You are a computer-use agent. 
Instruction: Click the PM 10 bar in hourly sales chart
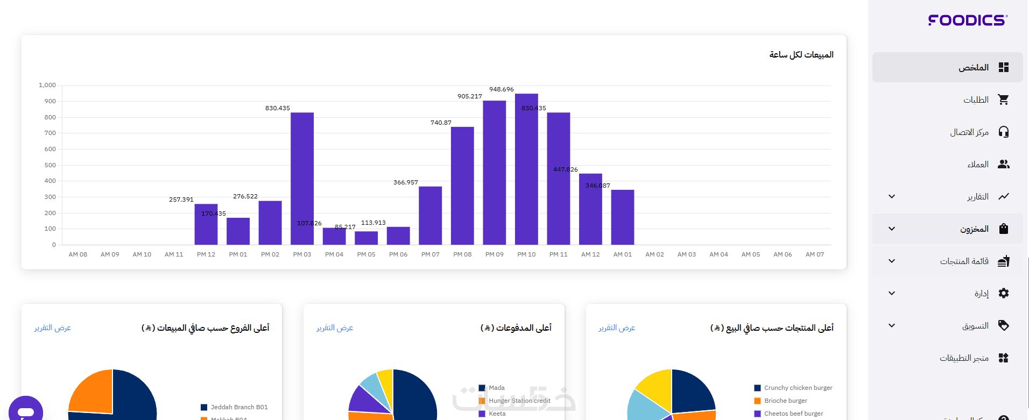(x=526, y=169)
